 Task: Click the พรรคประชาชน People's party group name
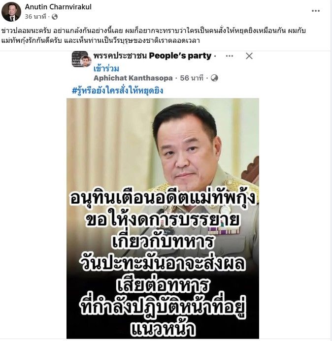tap(152, 56)
